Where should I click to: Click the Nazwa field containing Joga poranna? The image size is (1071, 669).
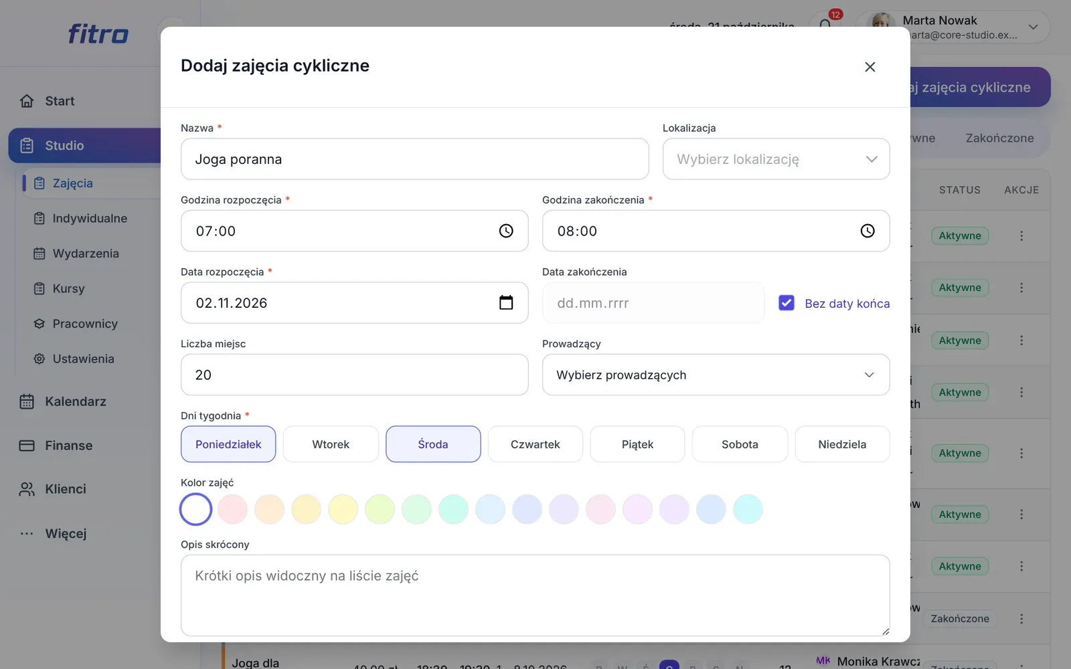(x=415, y=159)
